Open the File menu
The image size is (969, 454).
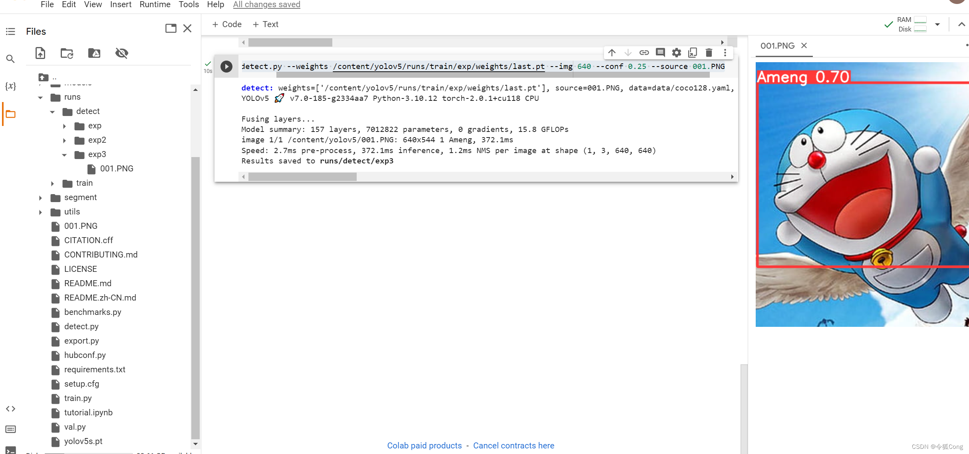(x=47, y=4)
